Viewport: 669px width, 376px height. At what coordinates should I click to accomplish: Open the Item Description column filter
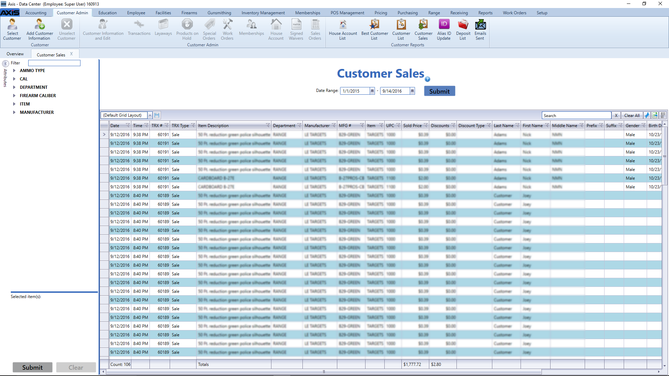[x=268, y=126]
